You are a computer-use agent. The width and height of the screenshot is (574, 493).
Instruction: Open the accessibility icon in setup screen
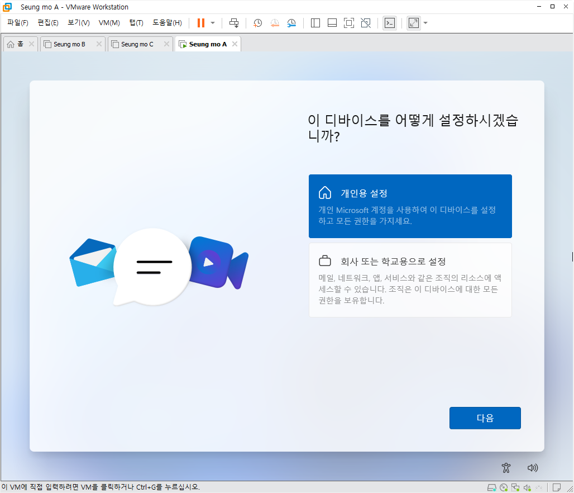pos(506,468)
